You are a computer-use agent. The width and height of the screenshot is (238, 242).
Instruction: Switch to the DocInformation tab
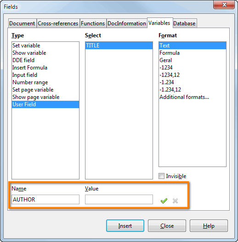tap(127, 23)
